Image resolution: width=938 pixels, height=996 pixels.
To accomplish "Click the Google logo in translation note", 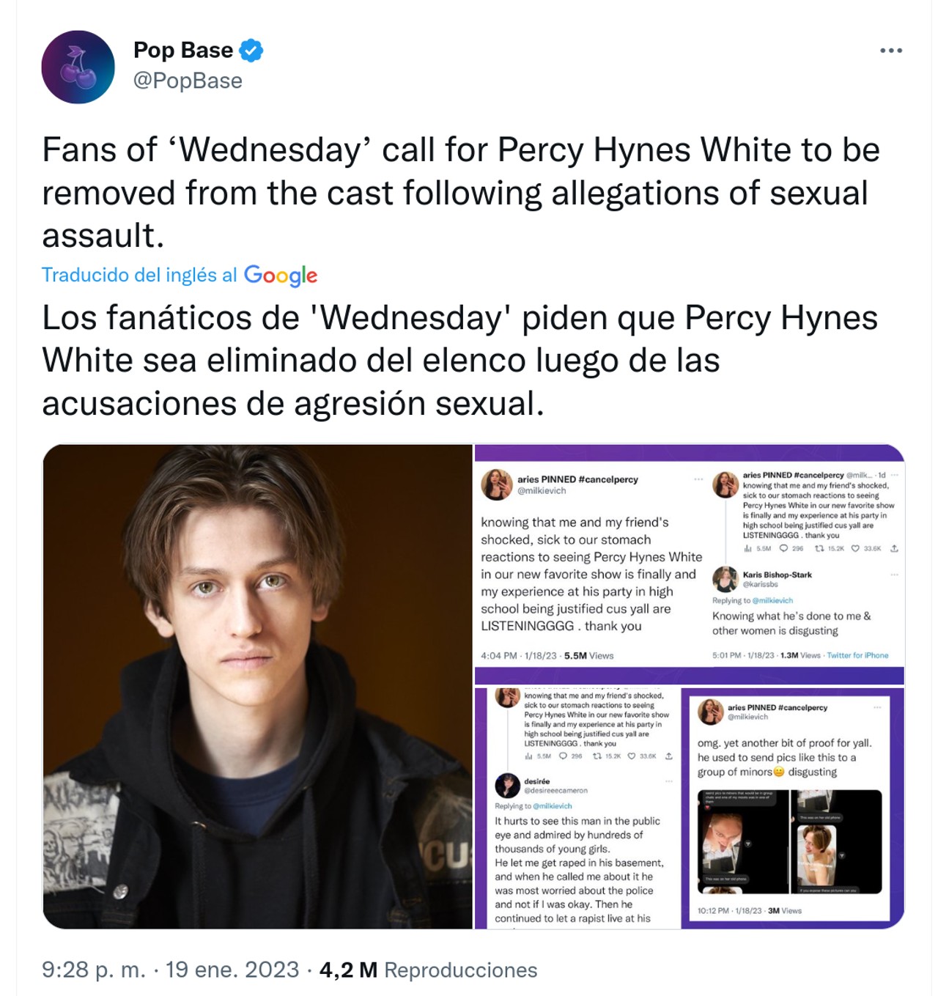I will click(x=280, y=276).
